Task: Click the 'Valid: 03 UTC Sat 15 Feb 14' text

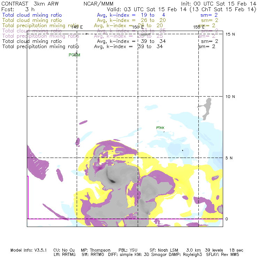Action: click(147, 9)
